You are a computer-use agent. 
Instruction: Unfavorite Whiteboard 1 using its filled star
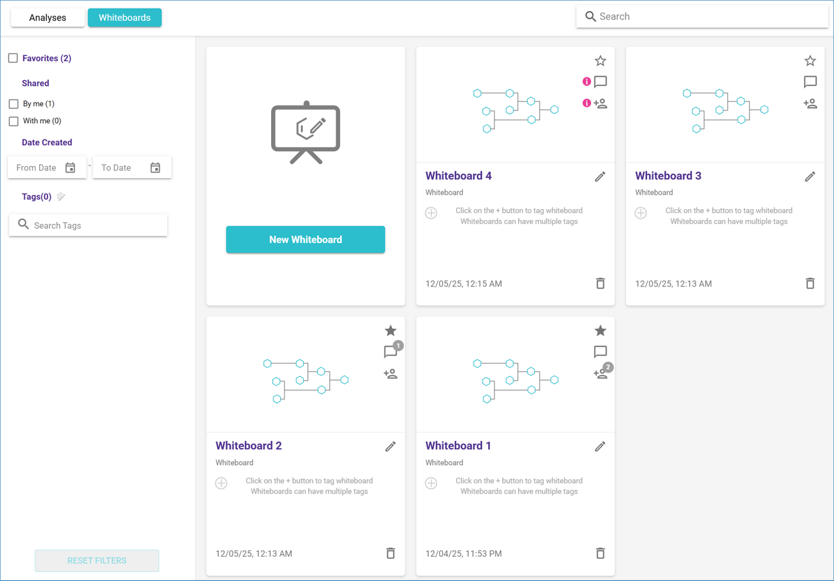coord(600,331)
